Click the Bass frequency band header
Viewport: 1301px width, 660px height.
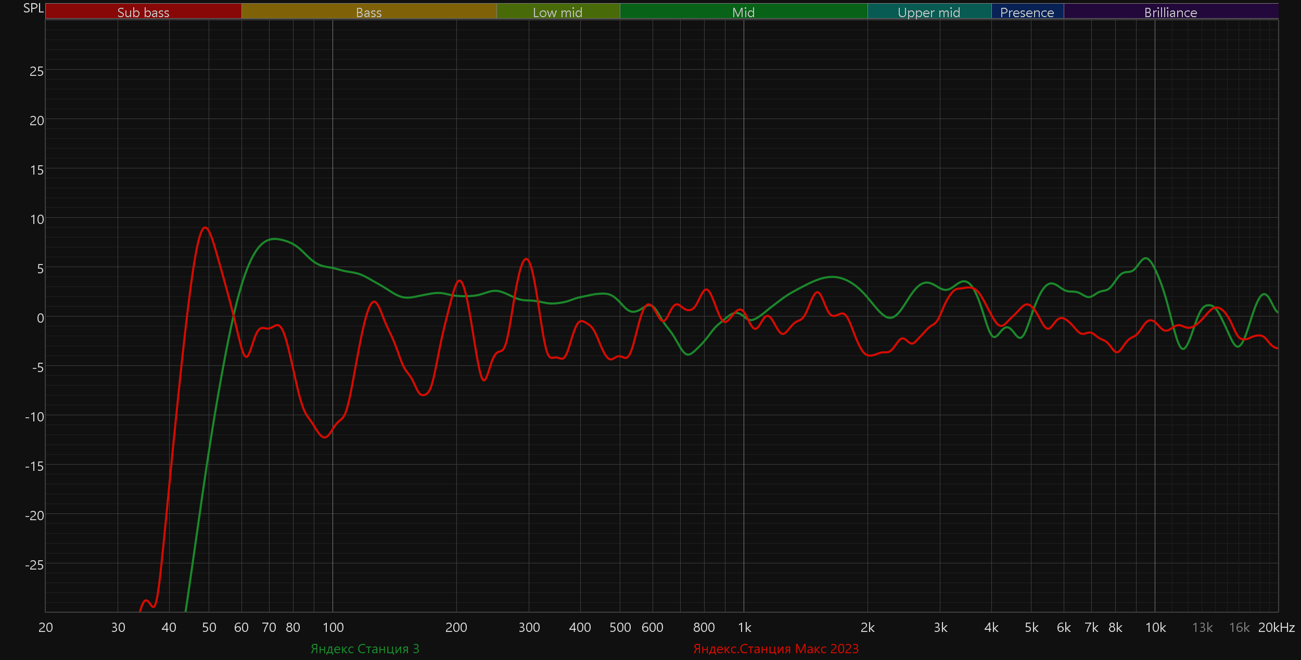click(x=368, y=12)
